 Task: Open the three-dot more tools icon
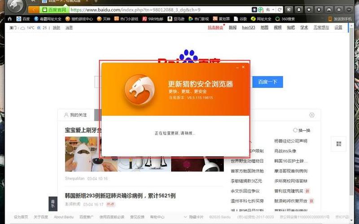coord(349,9)
